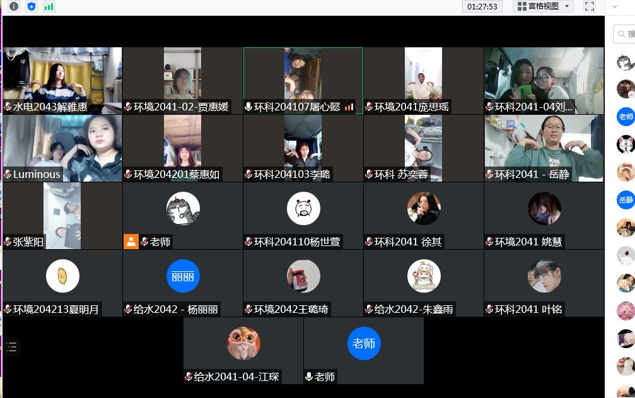
Task: Toggle the muted mic on 水电2043解雅惠 tile
Action: point(8,107)
